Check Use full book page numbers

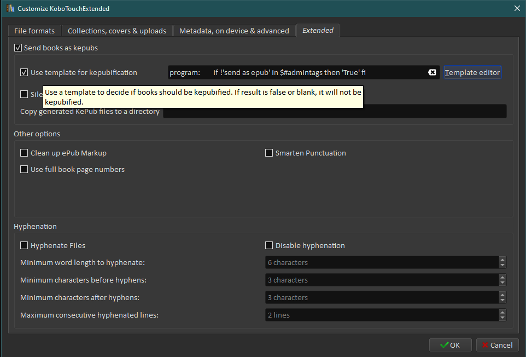pos(24,170)
